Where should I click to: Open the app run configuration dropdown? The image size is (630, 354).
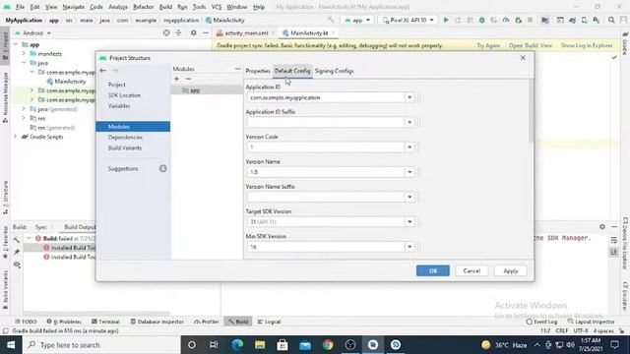(x=356, y=20)
